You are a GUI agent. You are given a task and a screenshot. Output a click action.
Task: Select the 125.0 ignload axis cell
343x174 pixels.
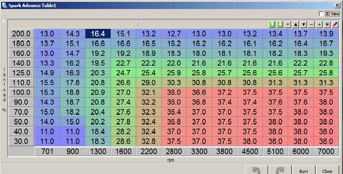pyautogui.click(x=21, y=73)
